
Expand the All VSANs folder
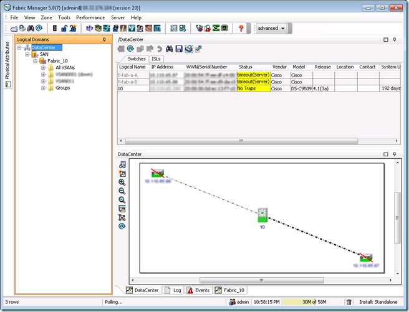coord(43,68)
